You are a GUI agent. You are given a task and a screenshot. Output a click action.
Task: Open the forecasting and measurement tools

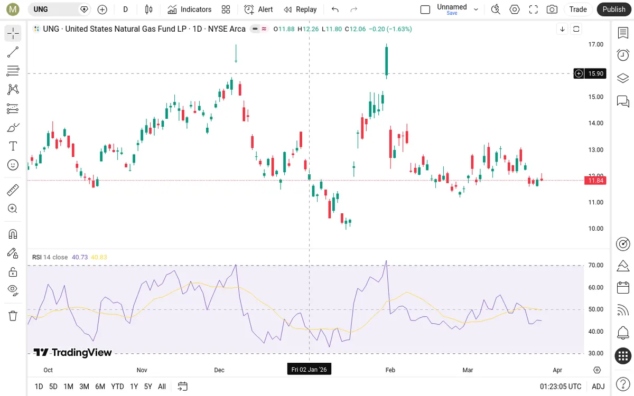click(x=13, y=109)
